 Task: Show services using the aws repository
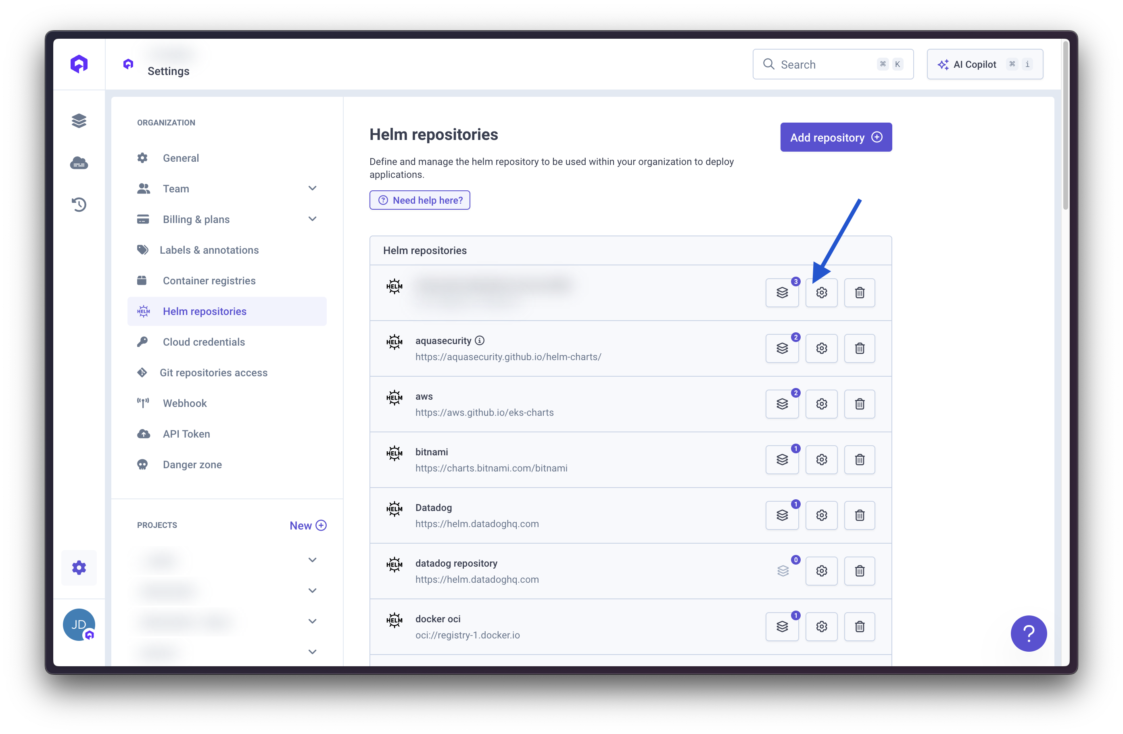coord(782,404)
